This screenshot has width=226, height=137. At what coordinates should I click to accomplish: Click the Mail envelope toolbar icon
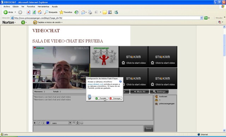pyautogui.click(x=83, y=12)
